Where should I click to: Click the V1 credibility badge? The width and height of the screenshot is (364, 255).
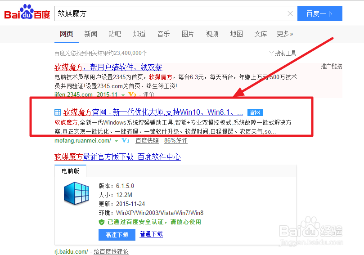click(x=126, y=140)
